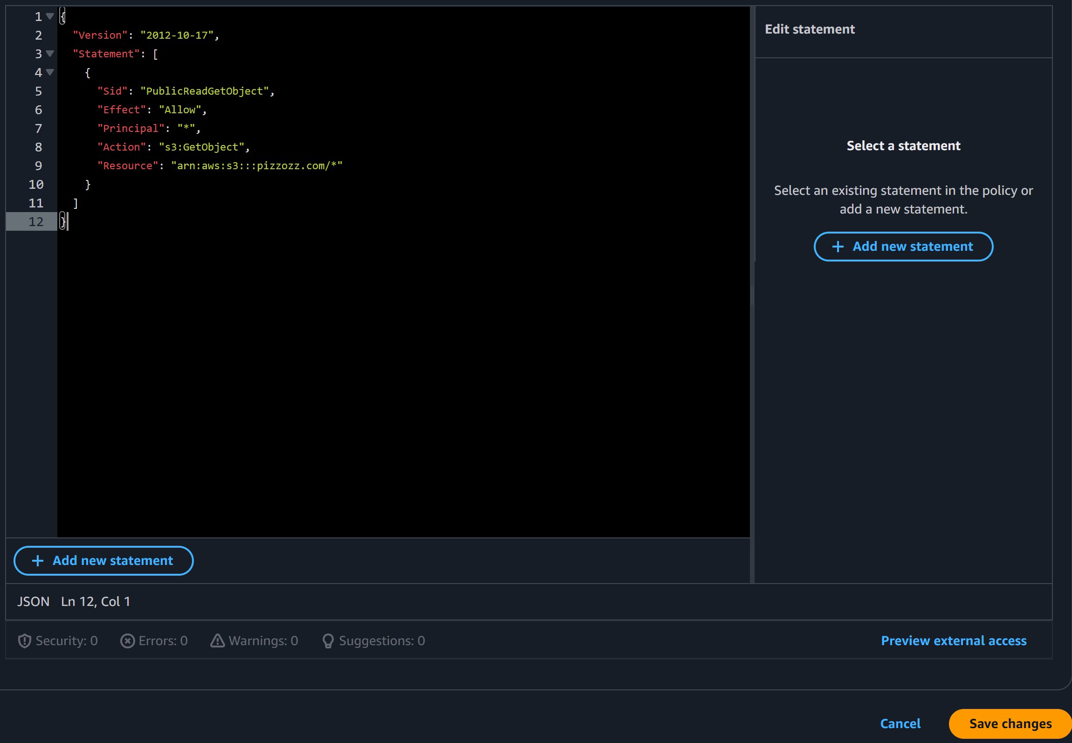
Task: Open the Warnings: 0 findings tab
Action: click(263, 641)
